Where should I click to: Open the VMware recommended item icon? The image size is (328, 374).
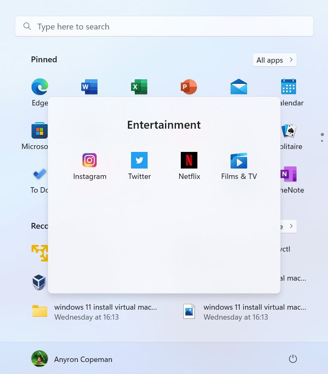pos(40,253)
